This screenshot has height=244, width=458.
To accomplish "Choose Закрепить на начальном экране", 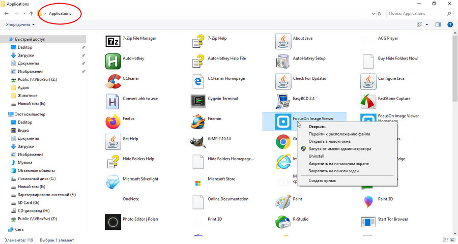I will (x=338, y=164).
